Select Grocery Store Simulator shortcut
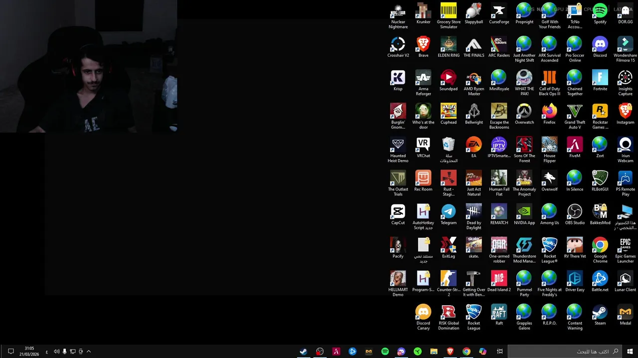The width and height of the screenshot is (638, 358). coord(449,16)
